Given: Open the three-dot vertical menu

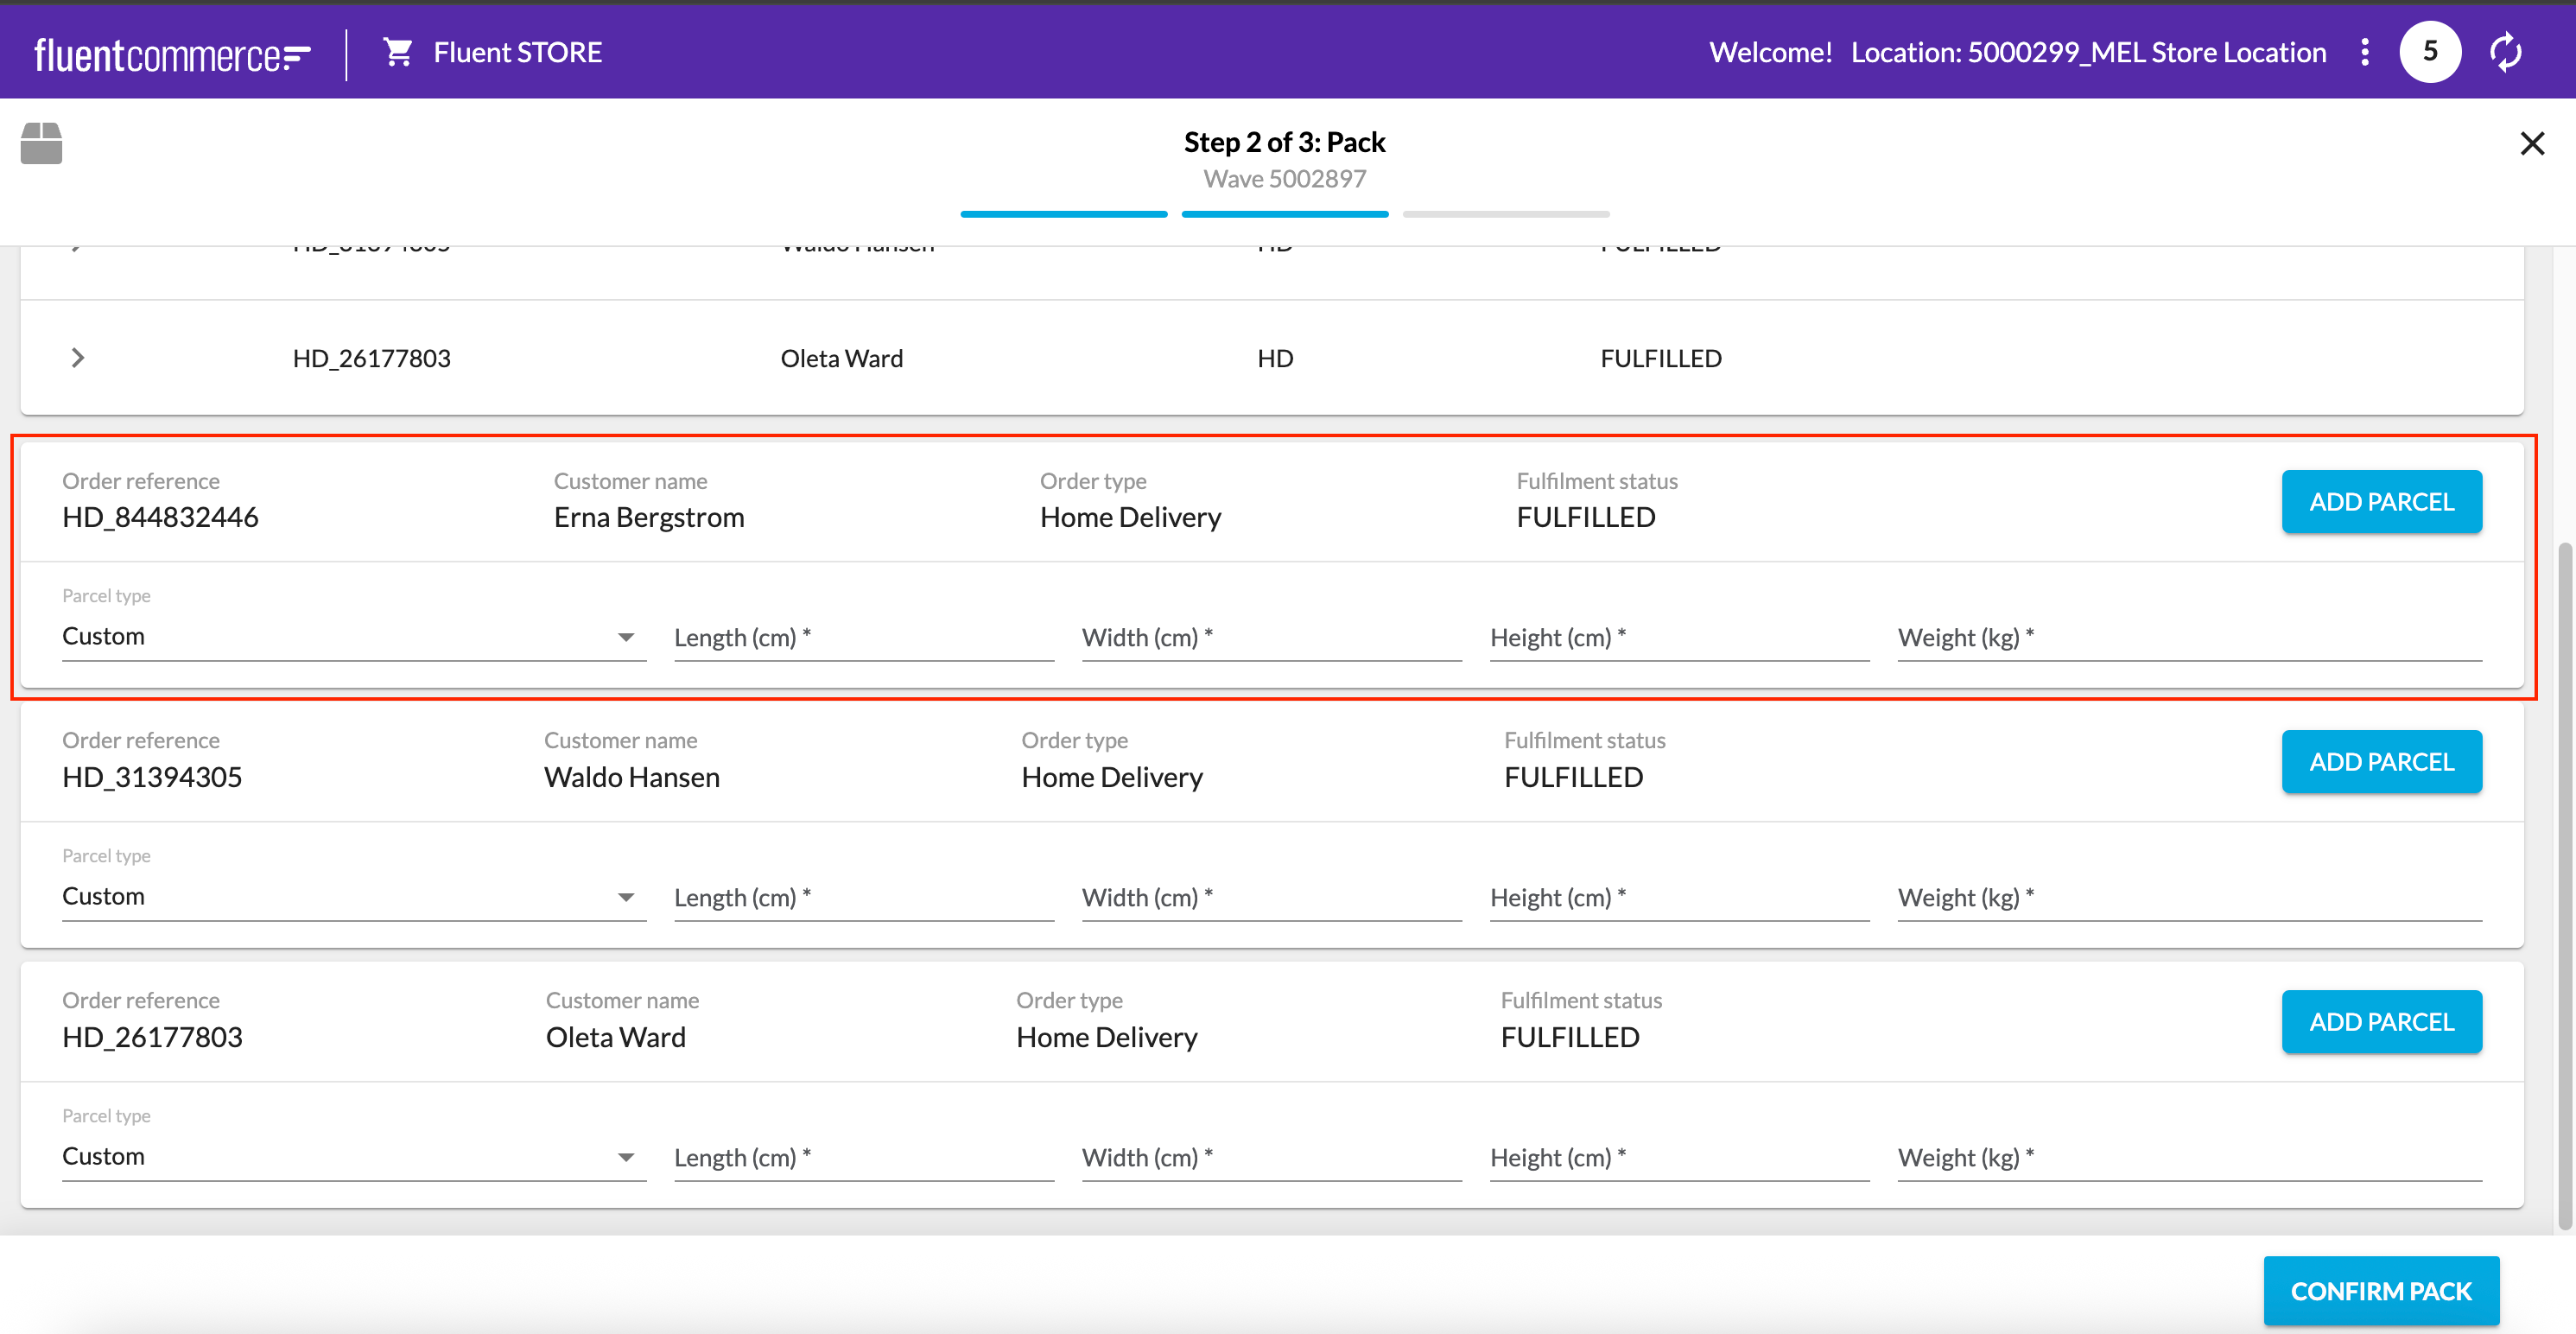Looking at the screenshot, I should pos(2364,52).
